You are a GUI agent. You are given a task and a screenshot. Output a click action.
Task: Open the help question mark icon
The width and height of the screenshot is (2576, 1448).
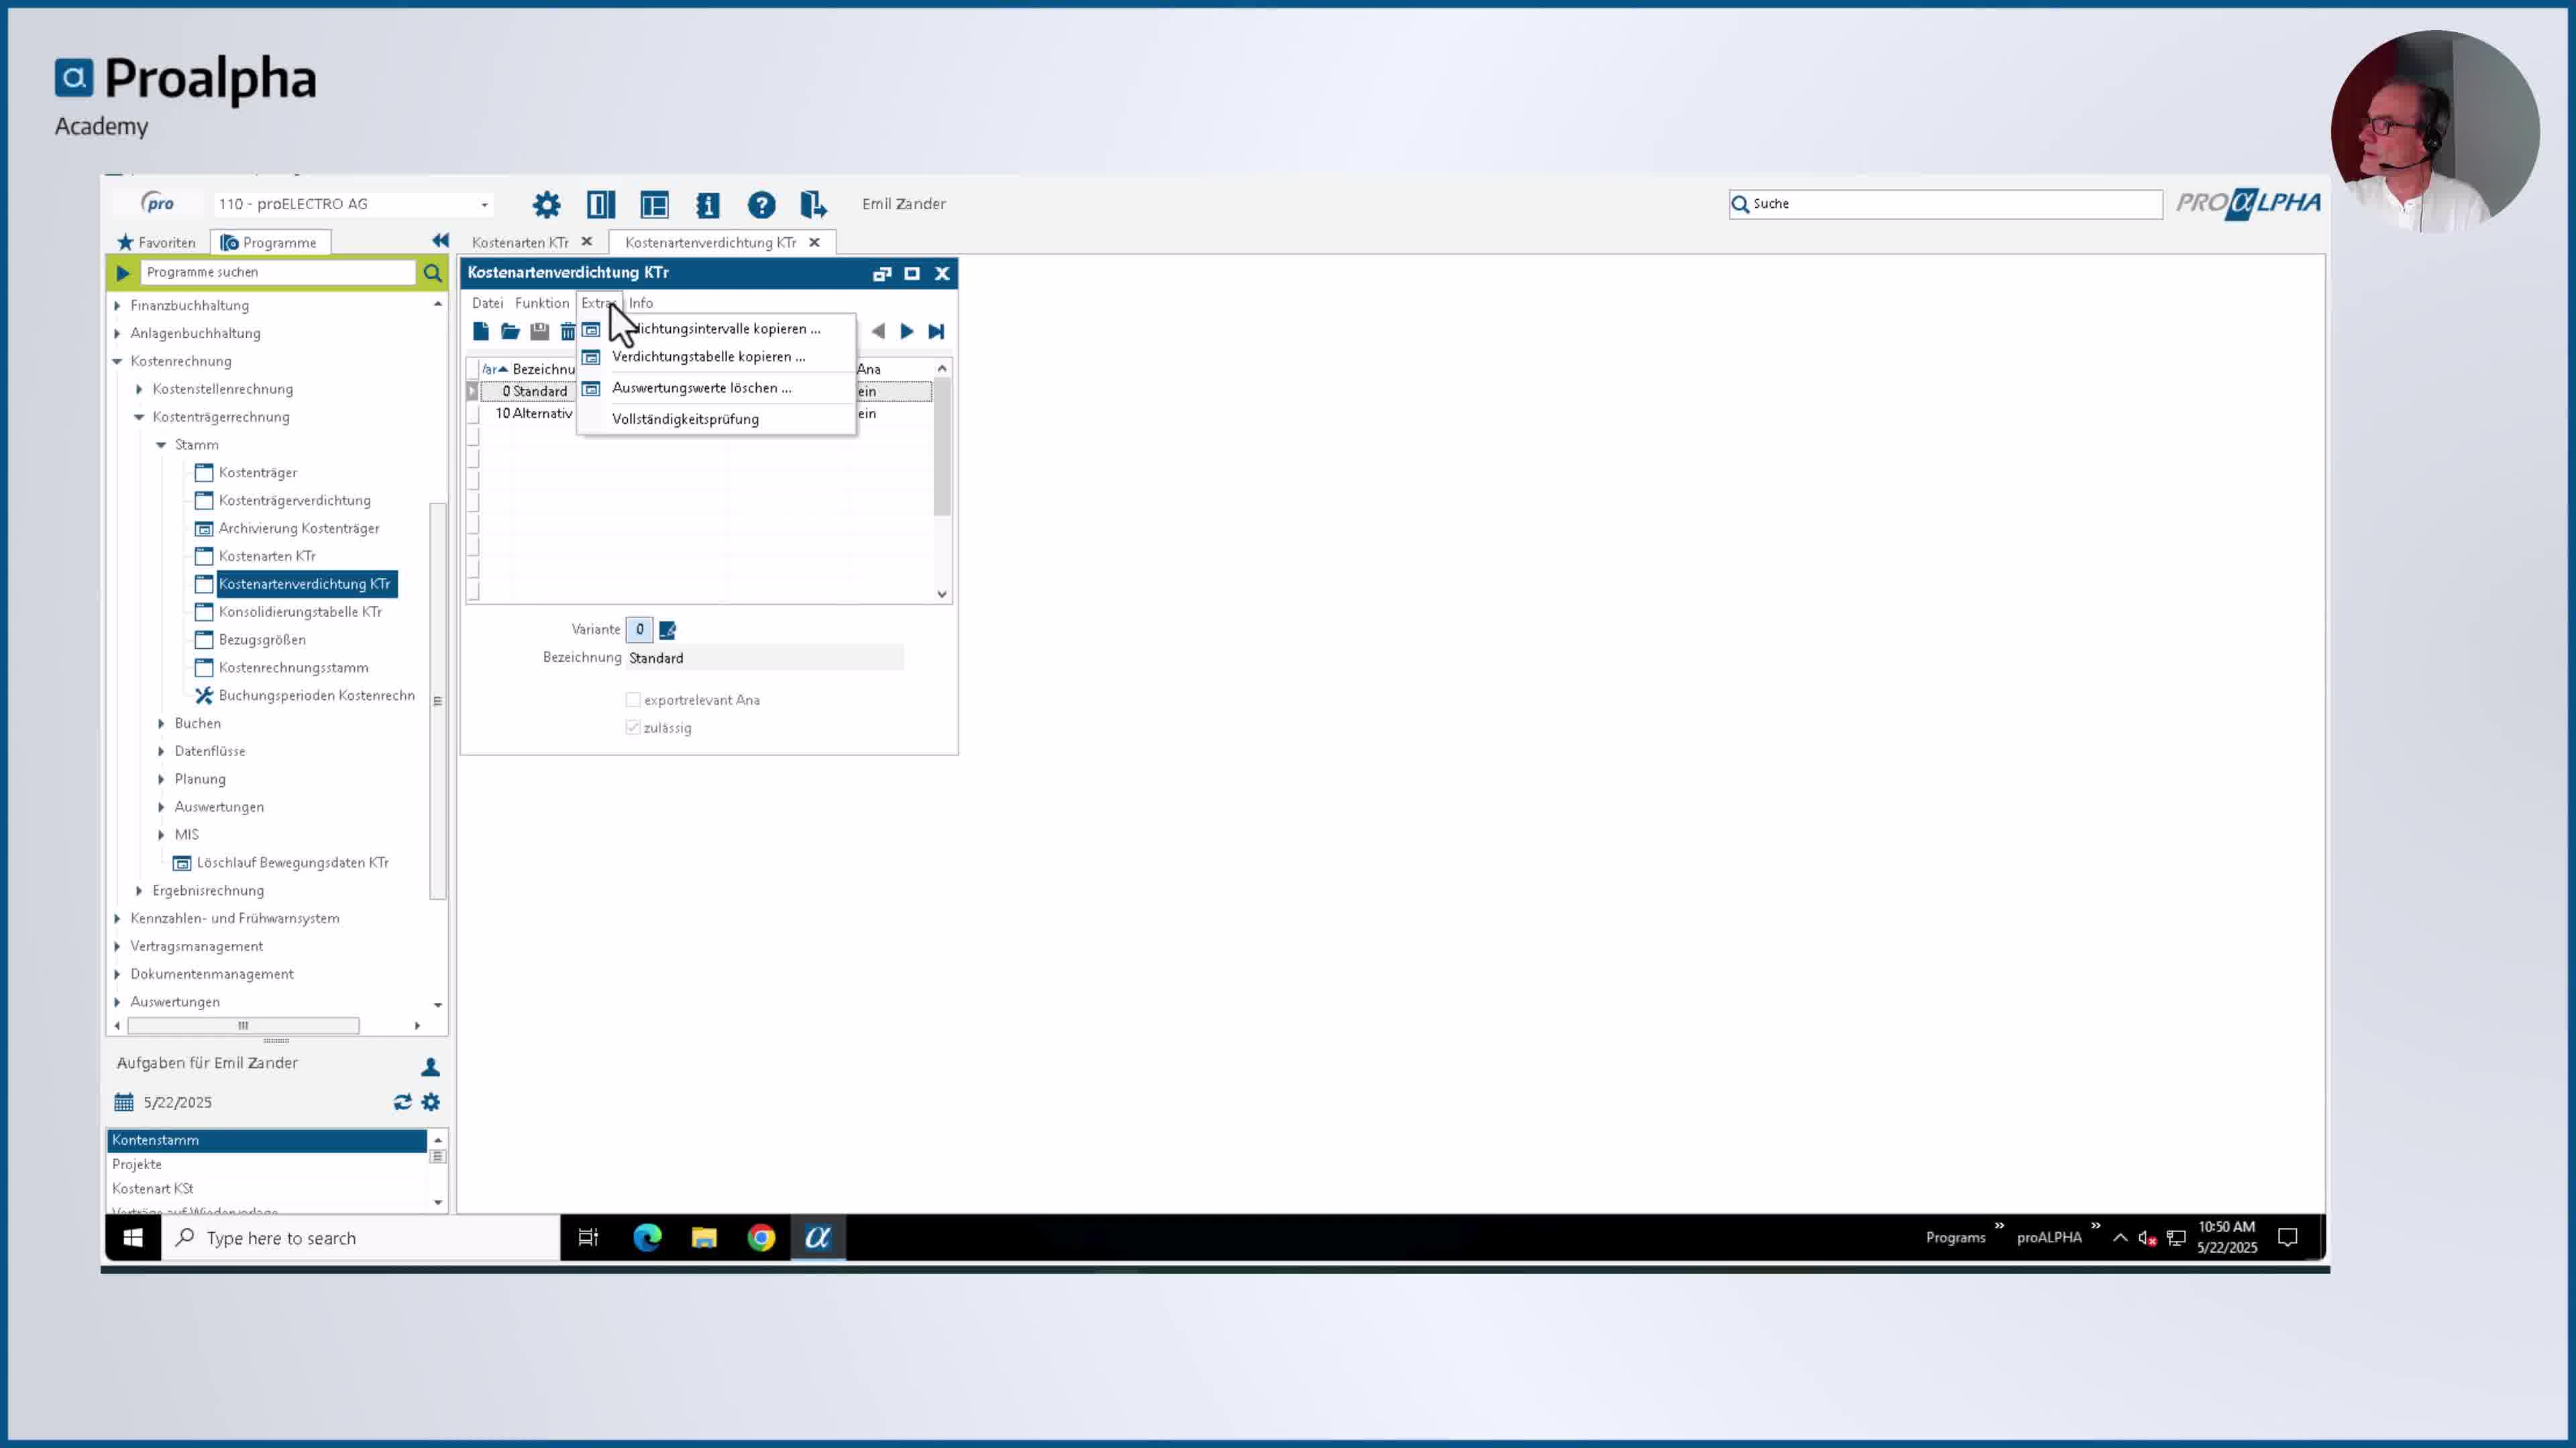pos(761,205)
